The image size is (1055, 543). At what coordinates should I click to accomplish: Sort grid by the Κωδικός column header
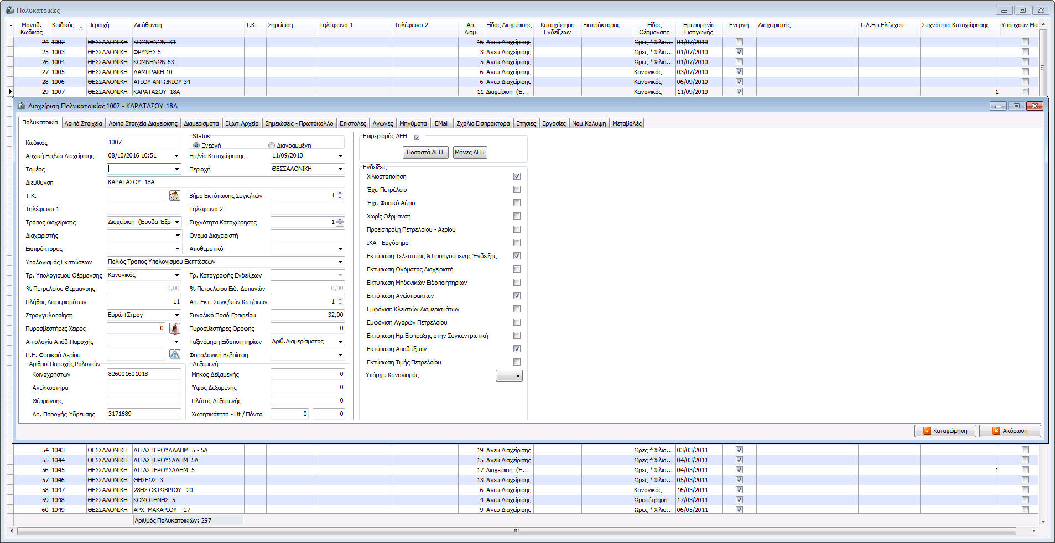67,28
